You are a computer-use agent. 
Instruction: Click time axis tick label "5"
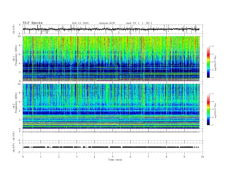[113, 157]
